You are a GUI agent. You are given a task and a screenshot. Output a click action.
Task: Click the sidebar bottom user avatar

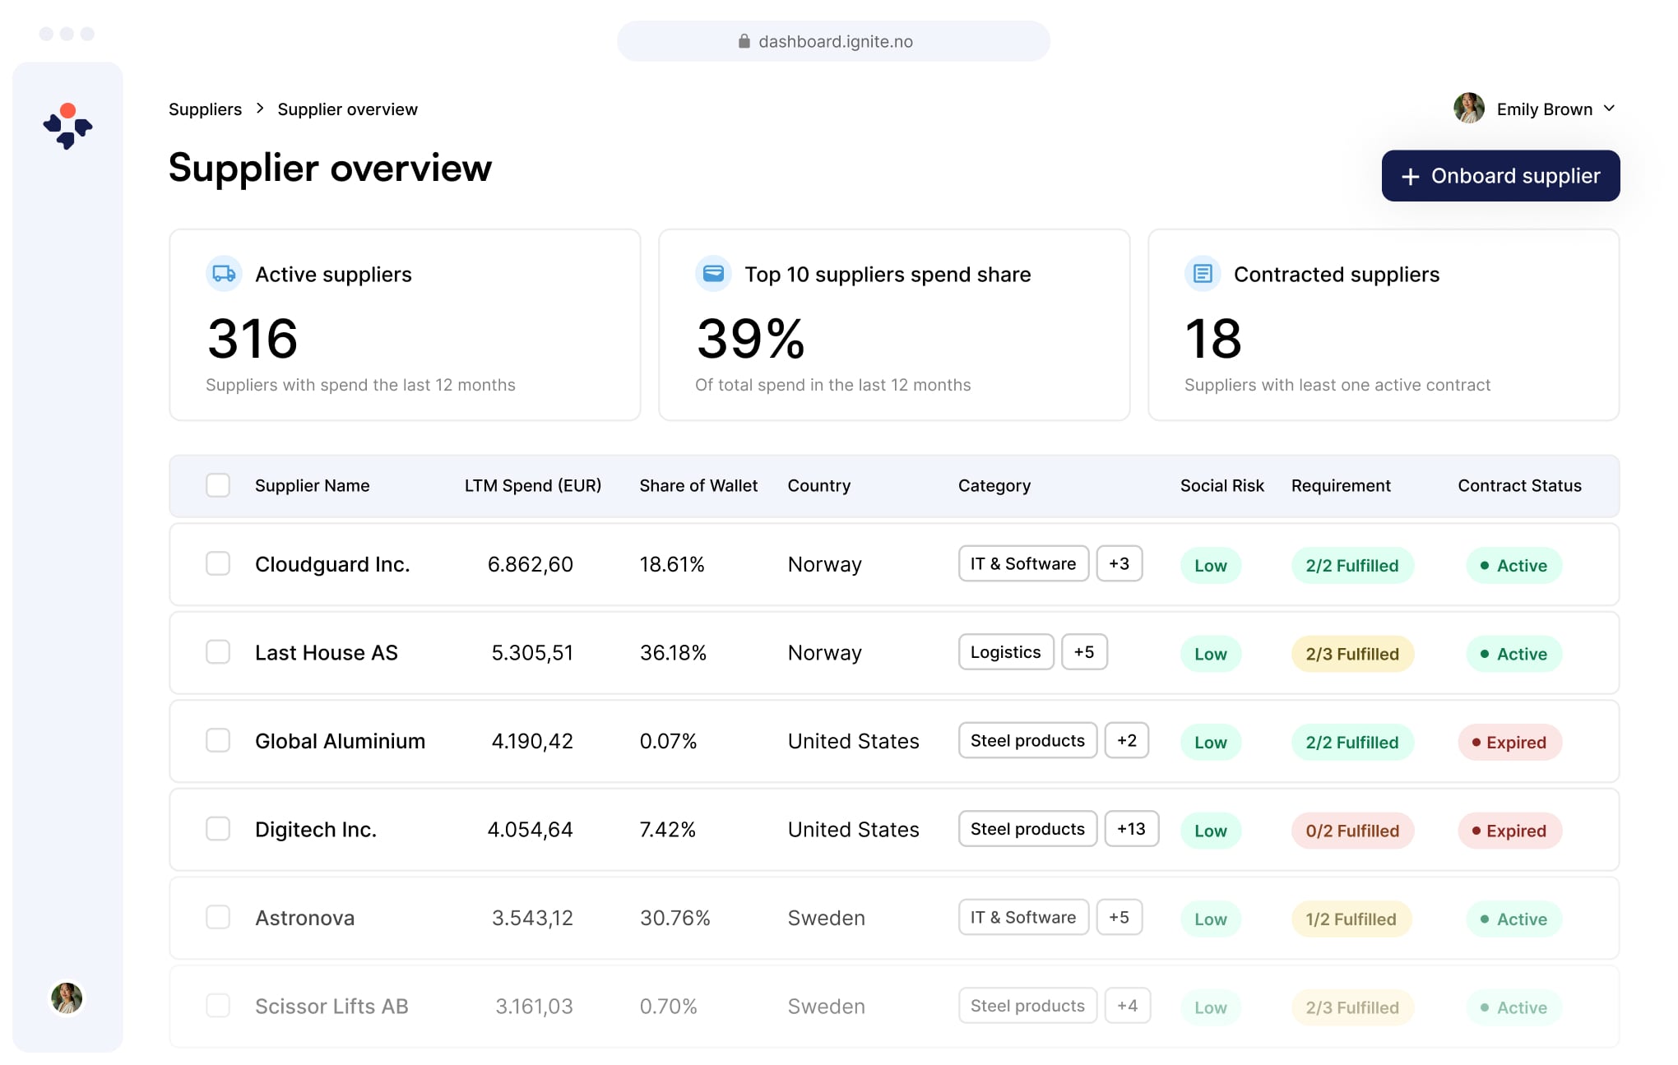(67, 998)
